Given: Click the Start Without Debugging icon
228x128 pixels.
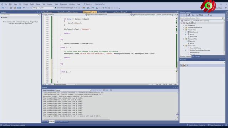Looking at the screenshot, I should pos(76,8).
